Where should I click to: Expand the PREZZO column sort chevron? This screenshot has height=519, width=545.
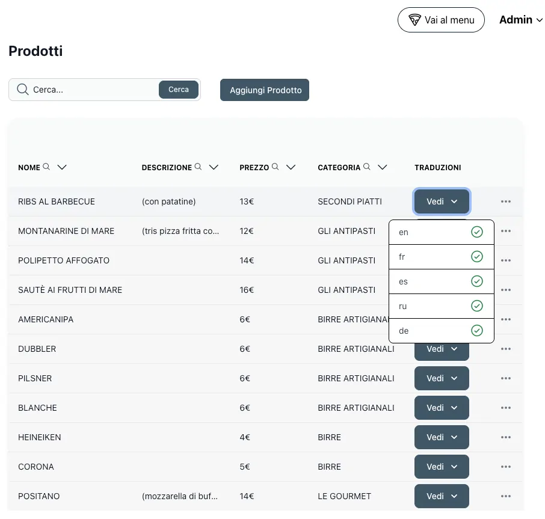coord(291,167)
